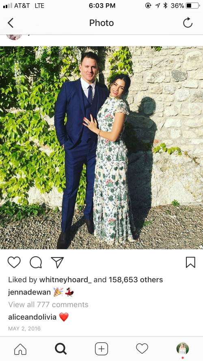Open Activity heart tab in bottom bar
Image resolution: width=203 pixels, height=361 pixels.
pos(142,348)
